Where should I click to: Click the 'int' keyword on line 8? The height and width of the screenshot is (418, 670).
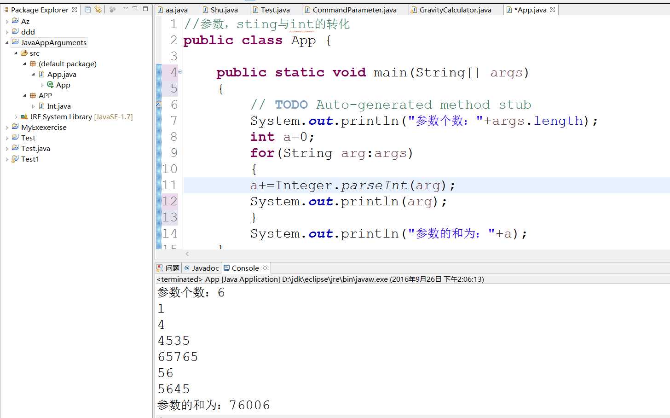tap(262, 137)
